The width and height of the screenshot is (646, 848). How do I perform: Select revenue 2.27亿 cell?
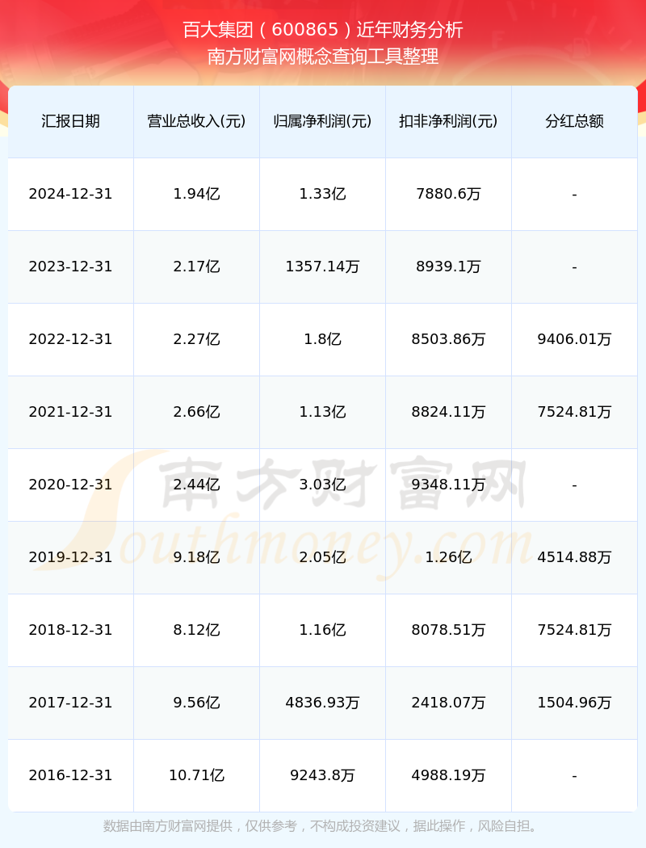(197, 339)
